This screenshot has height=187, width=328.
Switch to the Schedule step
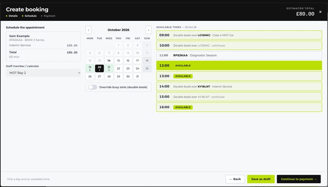pyautogui.click(x=29, y=16)
